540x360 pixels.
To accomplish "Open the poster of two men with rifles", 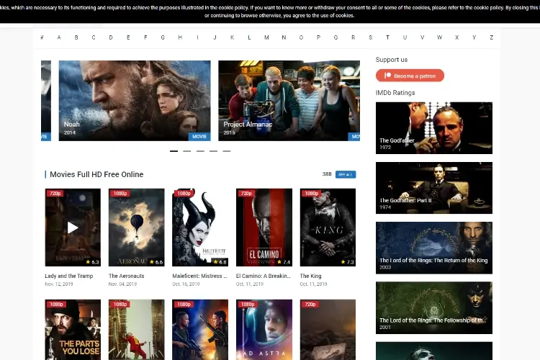I will pyautogui.click(x=200, y=330).
